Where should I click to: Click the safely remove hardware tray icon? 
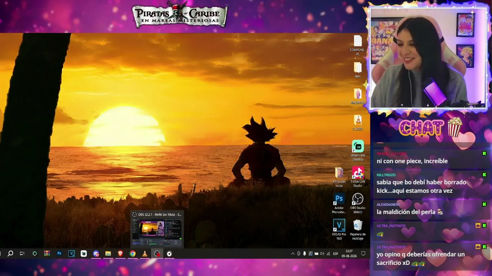[x=299, y=253]
